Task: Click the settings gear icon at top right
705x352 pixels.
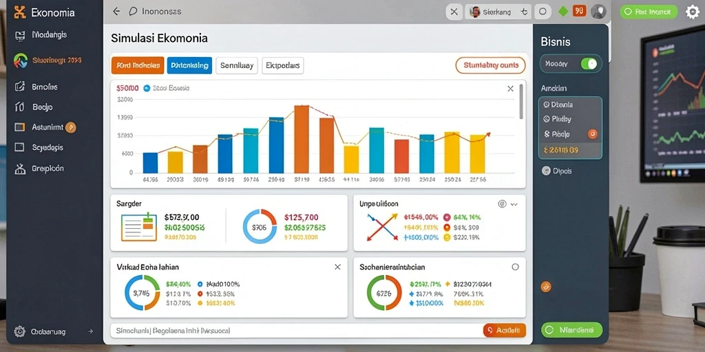Action: pos(693,12)
